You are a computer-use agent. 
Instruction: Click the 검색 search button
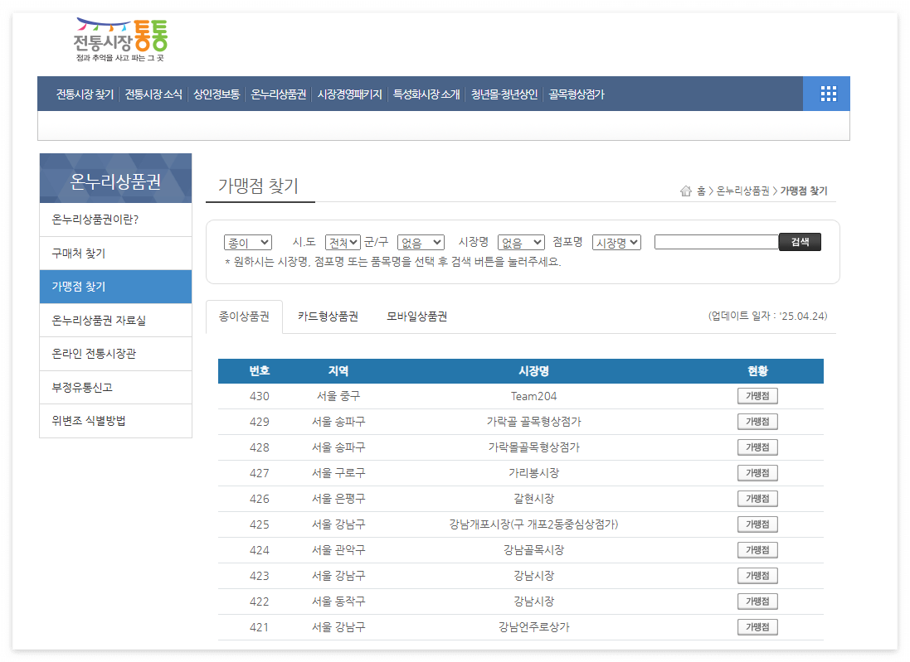800,242
